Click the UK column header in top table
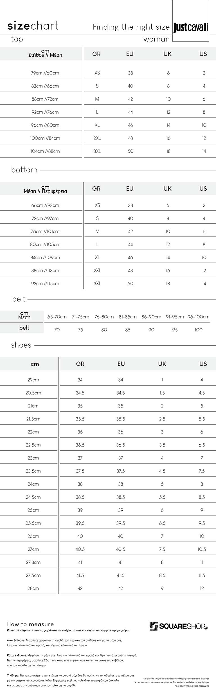Screen dimensions: 216x694 pos(167,54)
